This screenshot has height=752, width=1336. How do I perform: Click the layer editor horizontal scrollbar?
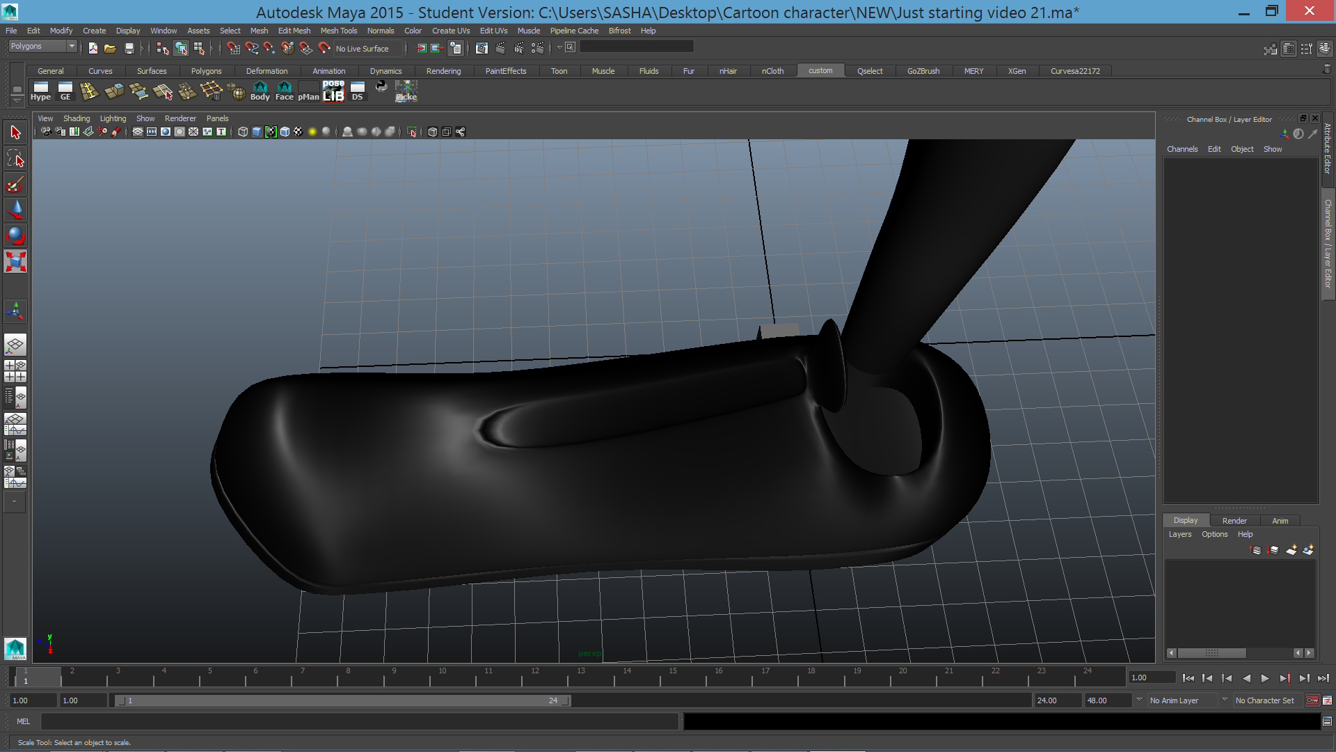coord(1211,653)
